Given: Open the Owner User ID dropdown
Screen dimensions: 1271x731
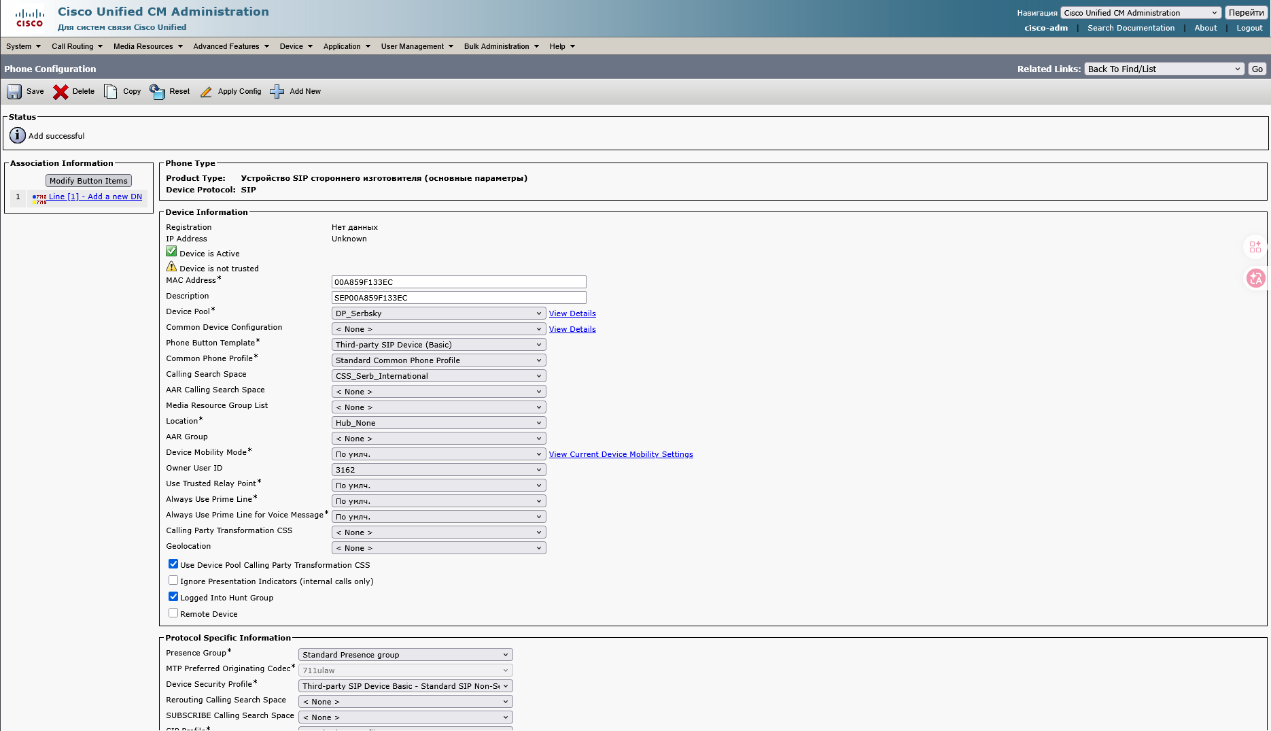Looking at the screenshot, I should (x=438, y=470).
